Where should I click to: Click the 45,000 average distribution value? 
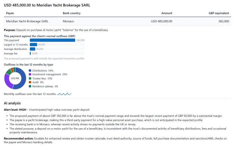click(x=40, y=49)
